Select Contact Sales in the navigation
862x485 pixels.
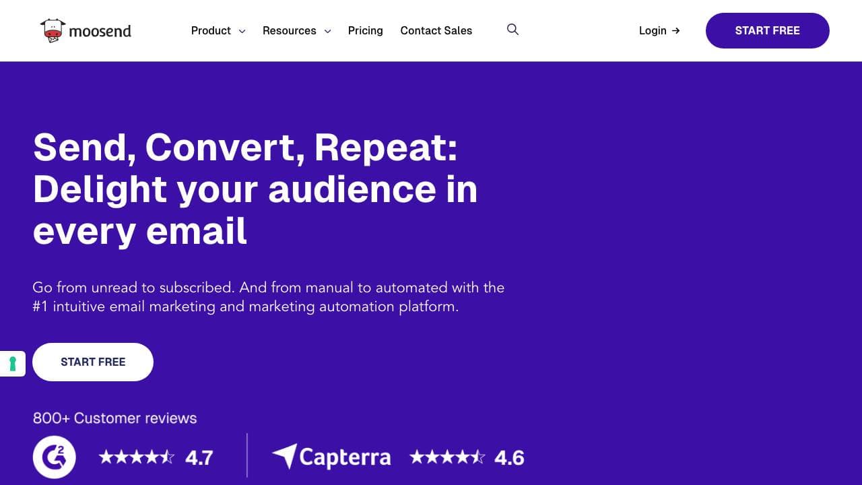[x=436, y=30]
